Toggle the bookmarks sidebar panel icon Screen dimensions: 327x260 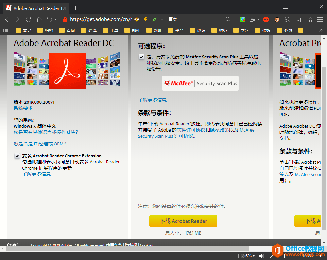tap(6, 31)
